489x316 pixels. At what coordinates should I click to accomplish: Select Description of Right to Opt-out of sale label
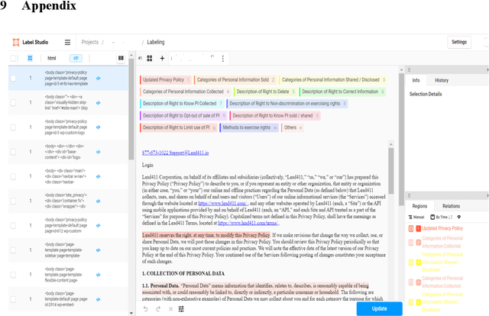pos(183,115)
